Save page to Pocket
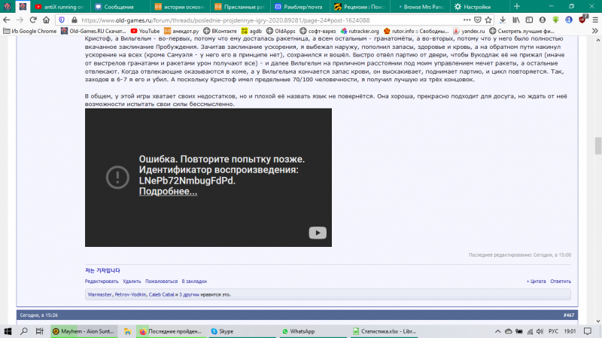This screenshot has width=602, height=338. pos(478,20)
